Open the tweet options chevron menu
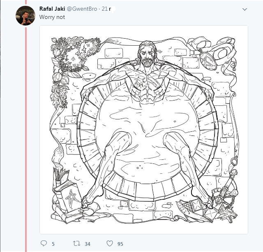This screenshot has width=263, height=252. [245, 9]
